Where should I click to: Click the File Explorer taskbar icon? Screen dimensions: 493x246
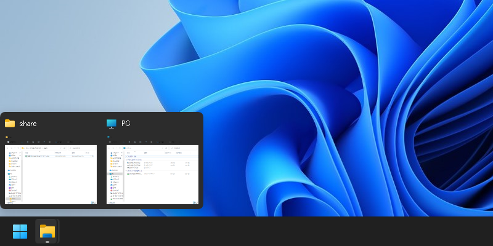47,232
